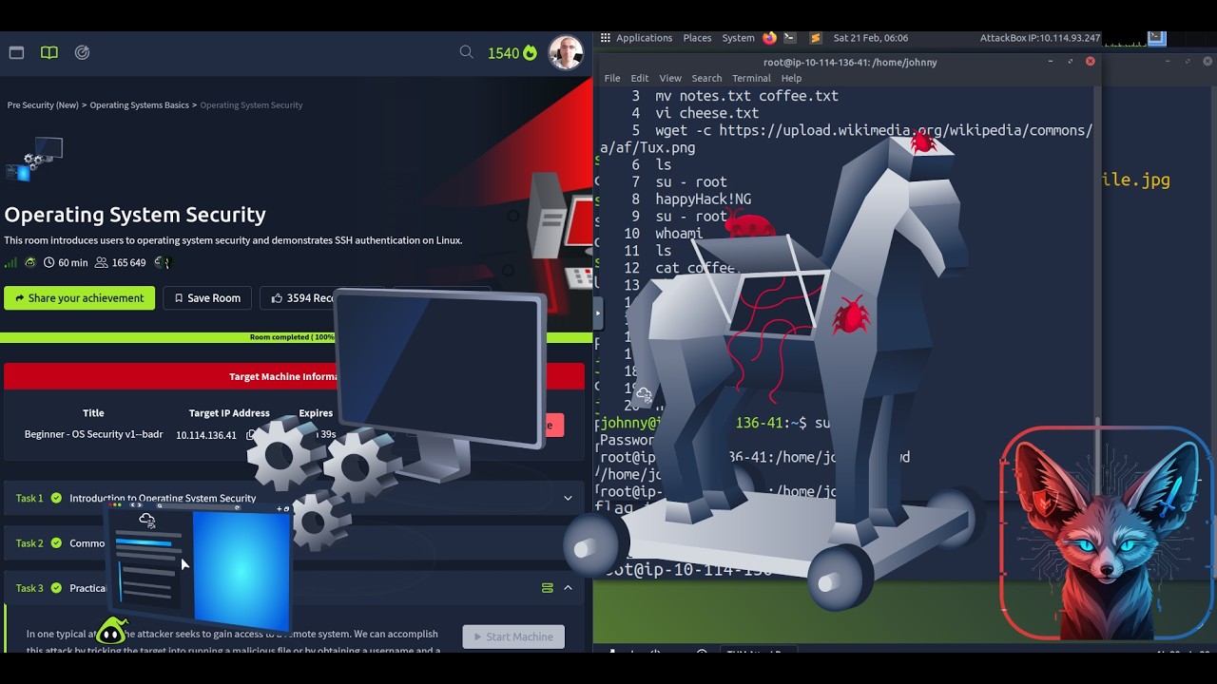Click the Save Room button
This screenshot has height=684, width=1217.
pyautogui.click(x=207, y=298)
